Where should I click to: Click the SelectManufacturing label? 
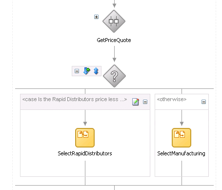click(x=181, y=153)
